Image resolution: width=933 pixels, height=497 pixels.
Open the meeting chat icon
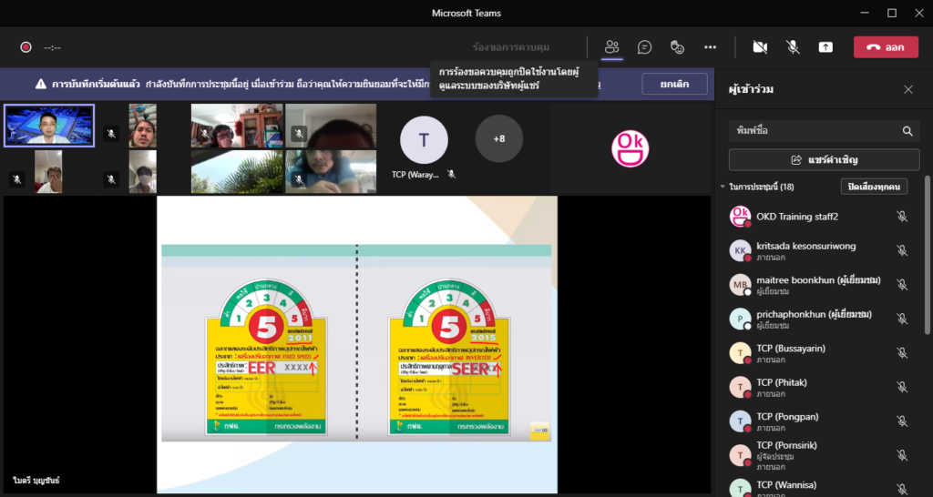click(x=644, y=47)
